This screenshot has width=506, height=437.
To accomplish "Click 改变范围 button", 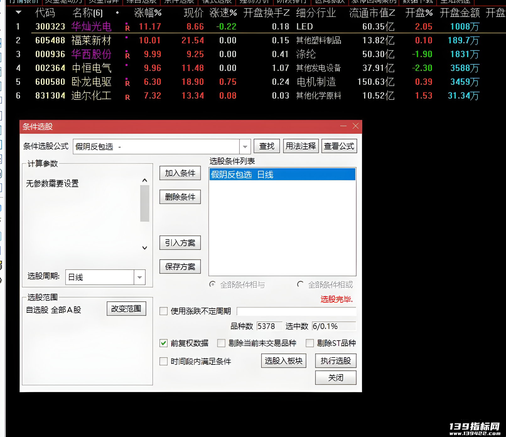I will click(x=127, y=309).
